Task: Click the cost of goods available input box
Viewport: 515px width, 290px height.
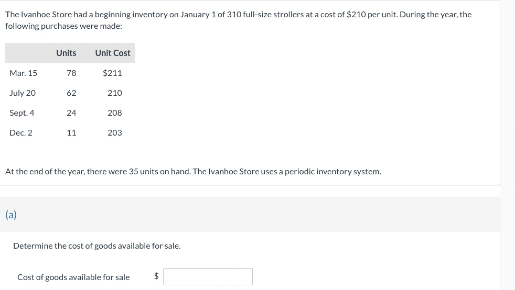Action: click(208, 277)
